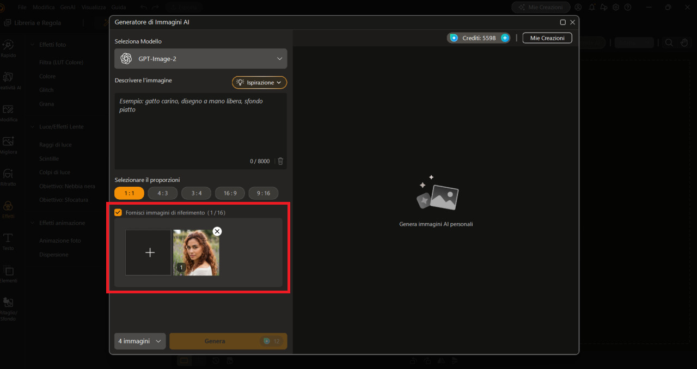
Task: Select the Colore effect entry
Action: coord(47,77)
